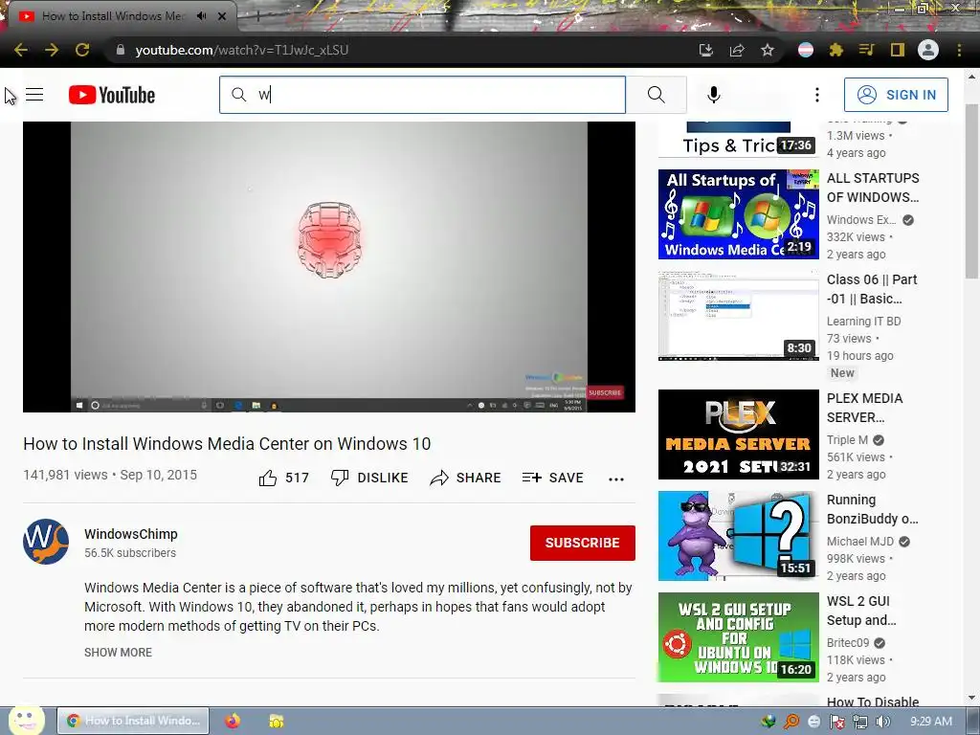This screenshot has height=735, width=980.
Task: Click the SHARE button
Action: coord(466,479)
